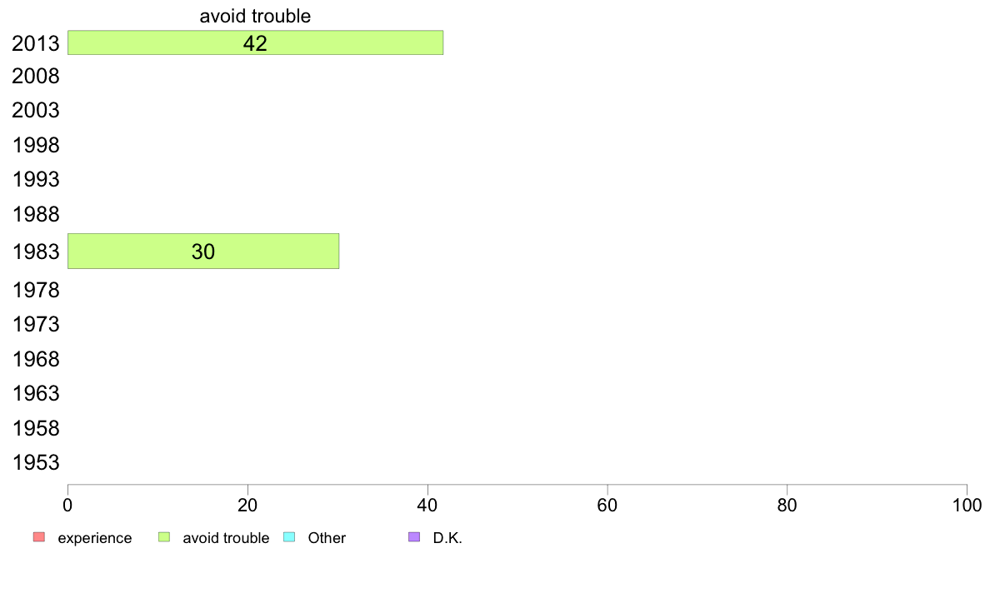Click the 1953 year label
The image size is (990, 613).
pos(35,463)
